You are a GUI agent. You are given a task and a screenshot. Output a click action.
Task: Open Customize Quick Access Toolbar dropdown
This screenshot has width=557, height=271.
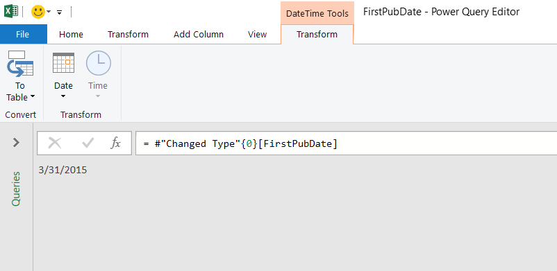(59, 12)
